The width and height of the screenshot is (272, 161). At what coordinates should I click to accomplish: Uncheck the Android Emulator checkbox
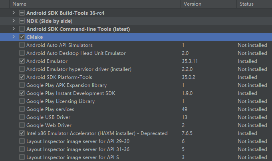tap(22, 61)
